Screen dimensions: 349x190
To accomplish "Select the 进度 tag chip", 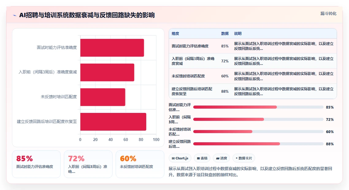I will click(x=221, y=158).
